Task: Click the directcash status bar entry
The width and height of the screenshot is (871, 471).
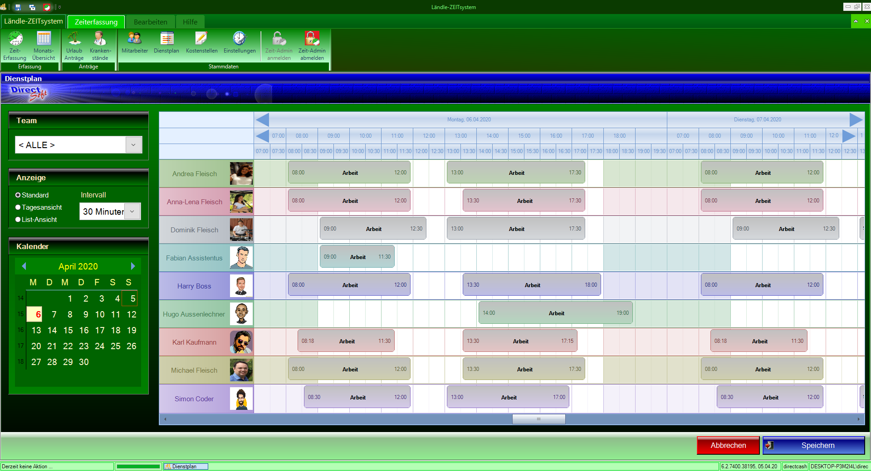Action: [795, 466]
